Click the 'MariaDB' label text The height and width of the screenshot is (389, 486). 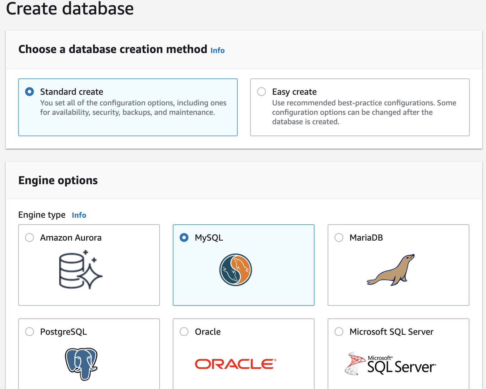click(366, 238)
